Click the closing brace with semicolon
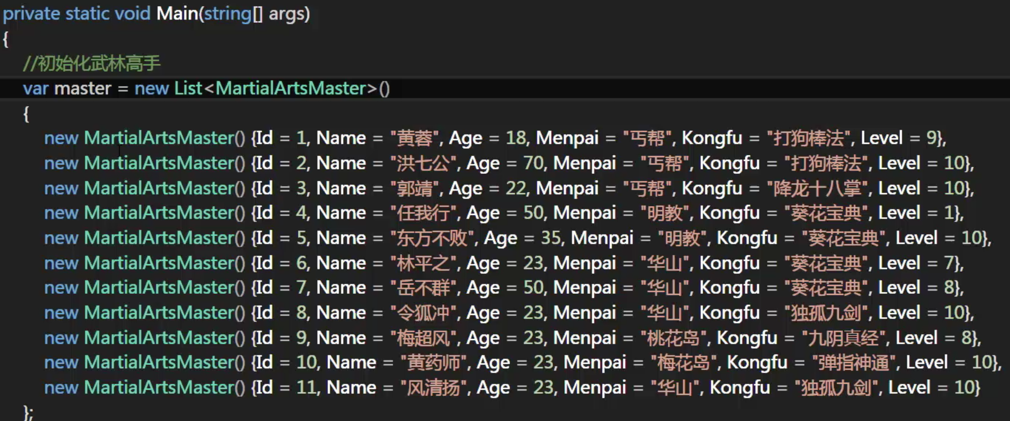Viewport: 1010px width, 421px height. coord(28,413)
